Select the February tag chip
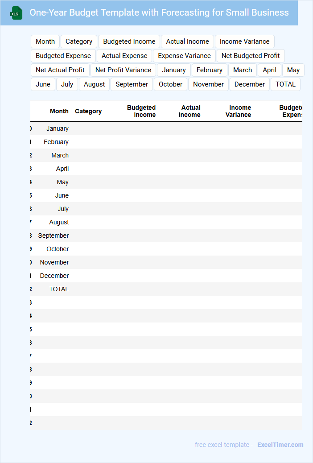313x463 pixels. [210, 70]
